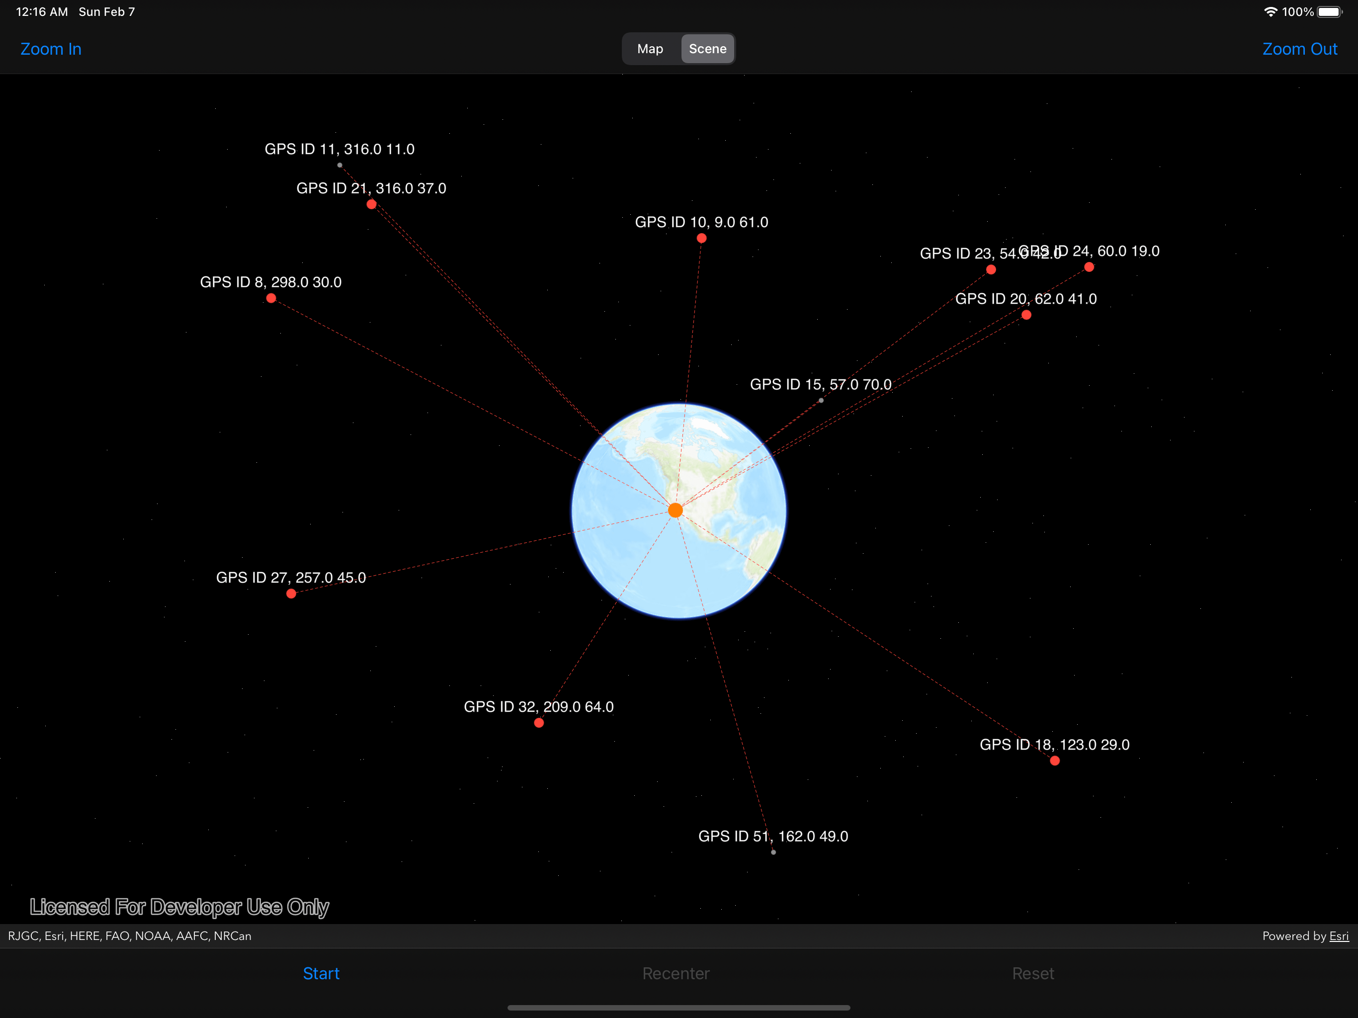Select the GPS ID 51 satellite marker
This screenshot has width=1358, height=1018.
(x=773, y=852)
